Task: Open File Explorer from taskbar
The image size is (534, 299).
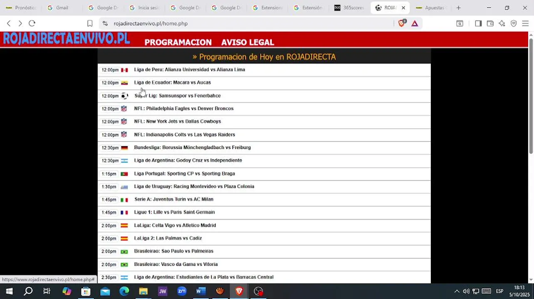Action: click(x=143, y=291)
